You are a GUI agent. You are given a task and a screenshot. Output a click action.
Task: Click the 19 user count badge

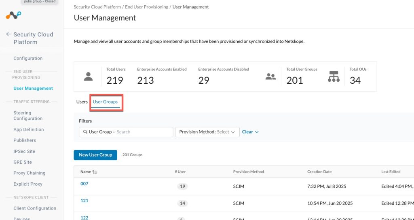[x=182, y=186]
